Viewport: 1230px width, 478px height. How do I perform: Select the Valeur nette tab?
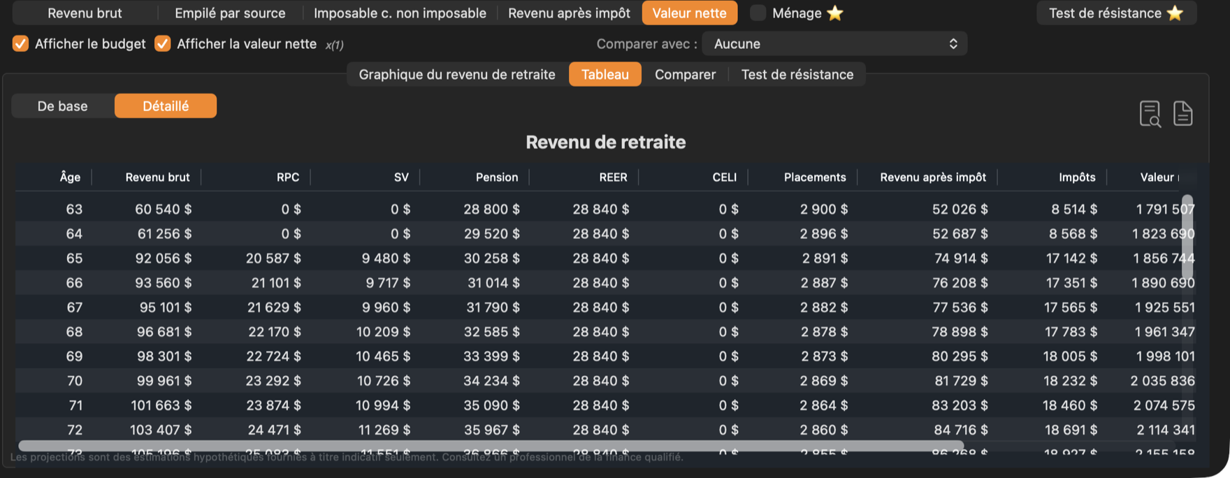689,13
